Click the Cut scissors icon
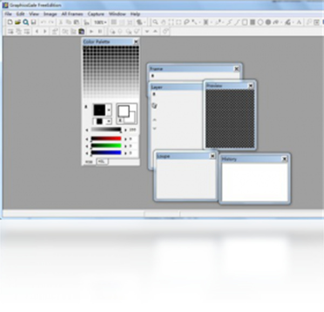Viewport: 324px width, 312px height. [60, 22]
